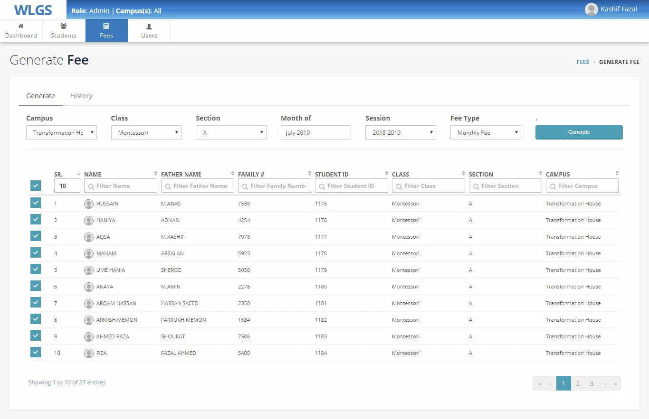Sort table by Campus column arrows
Viewport: 649px width, 419px height.
click(617, 173)
